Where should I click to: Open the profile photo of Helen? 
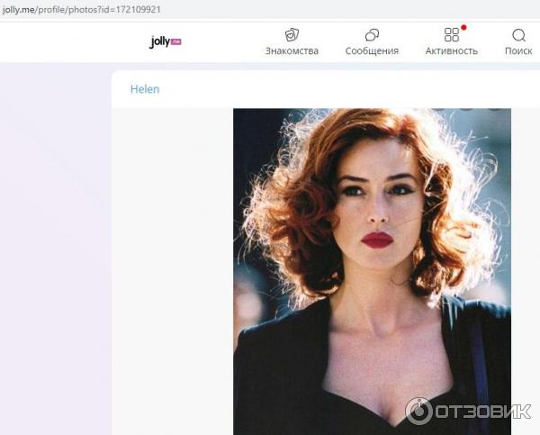[372, 270]
